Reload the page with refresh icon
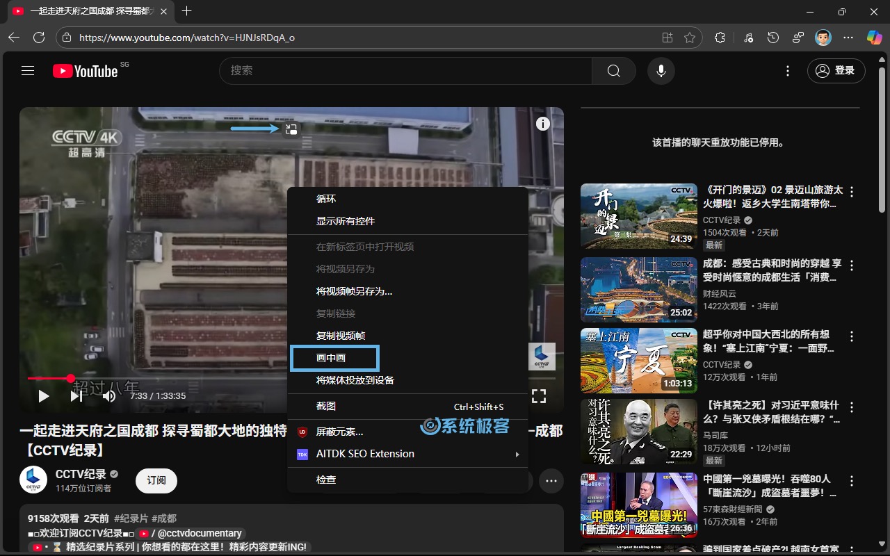 [x=39, y=38]
